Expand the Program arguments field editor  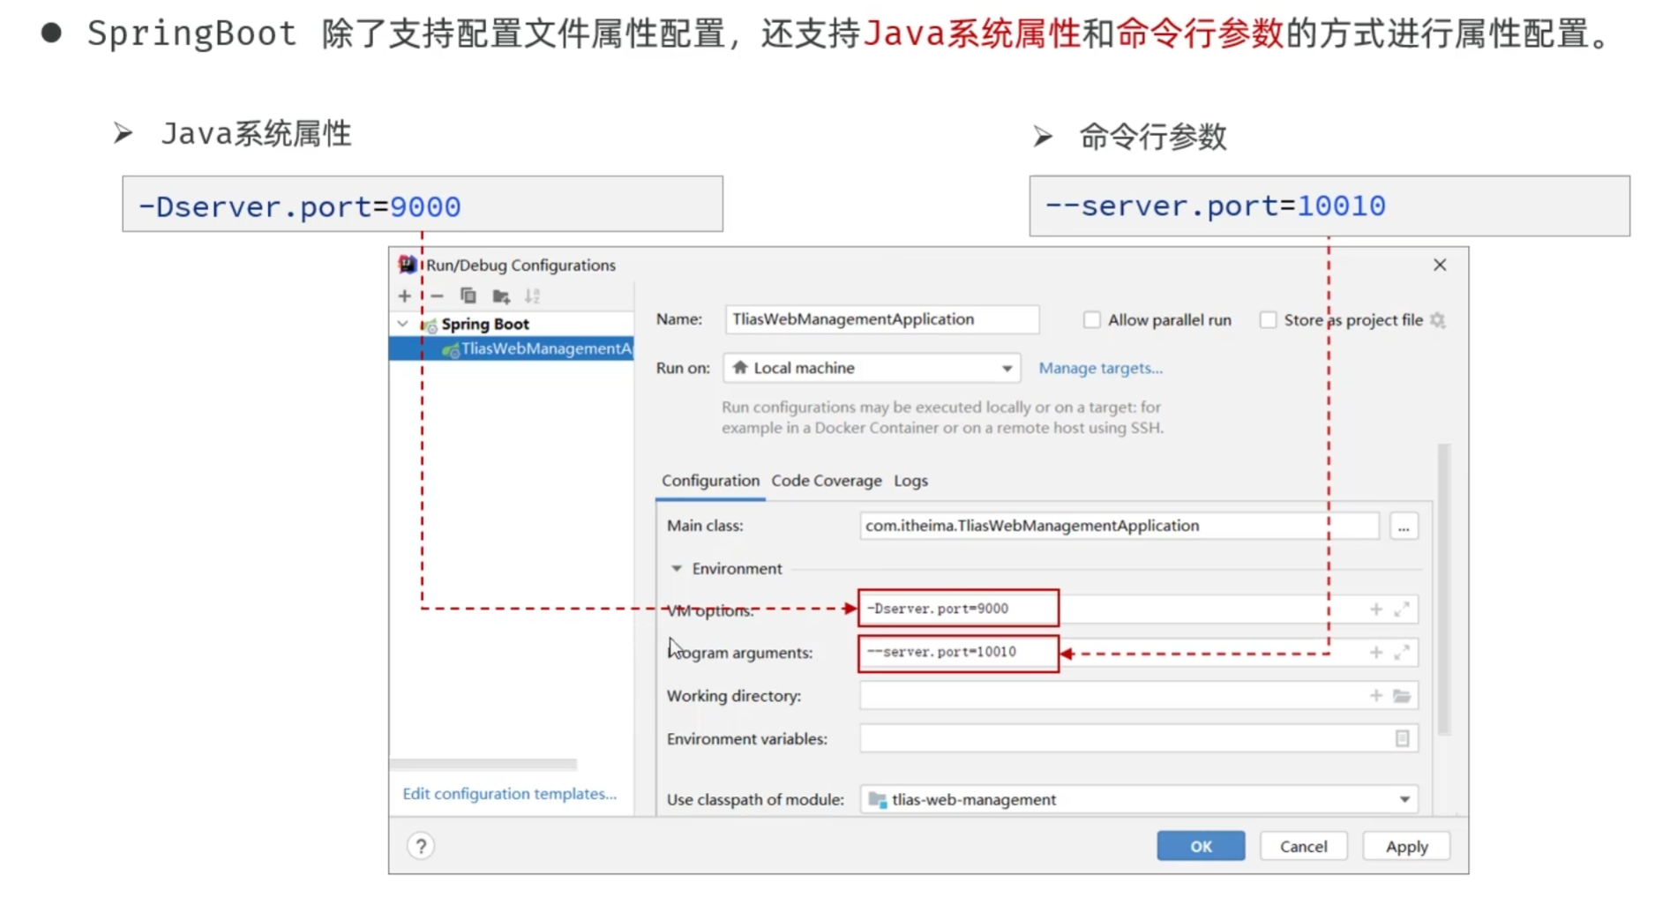pyautogui.click(x=1402, y=653)
